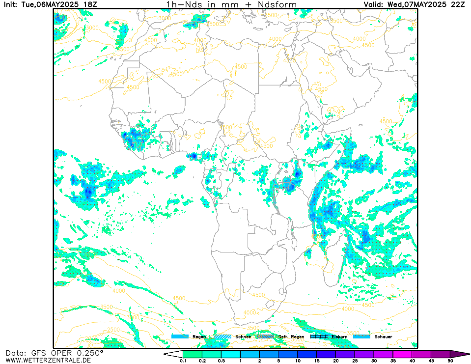Viewport: 471px width, 364px height.
Task: Click the color scale segment between 0.2 and 0.5
Action: 212,354
